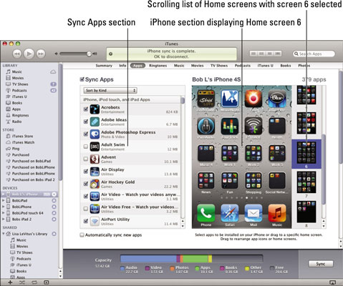This screenshot has height=286, width=343.
Task: Click the orange Music app icon
Action: [x=277, y=213]
